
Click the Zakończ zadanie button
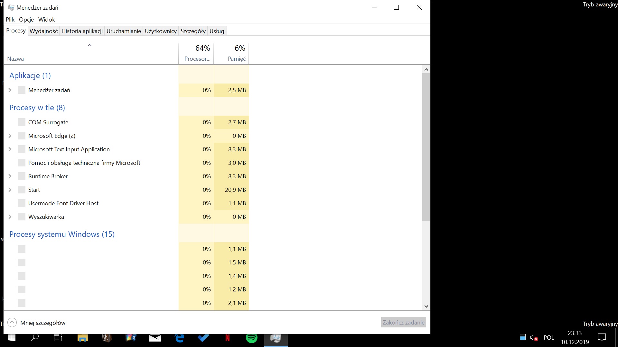[x=403, y=322]
